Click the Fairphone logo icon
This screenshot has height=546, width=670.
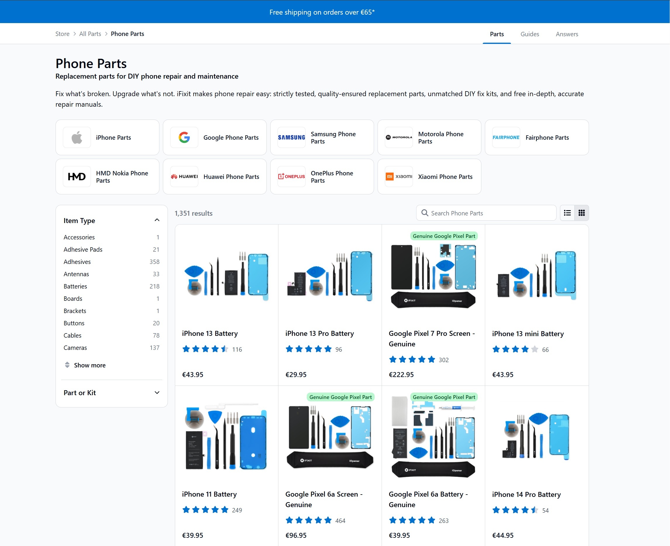[506, 137]
